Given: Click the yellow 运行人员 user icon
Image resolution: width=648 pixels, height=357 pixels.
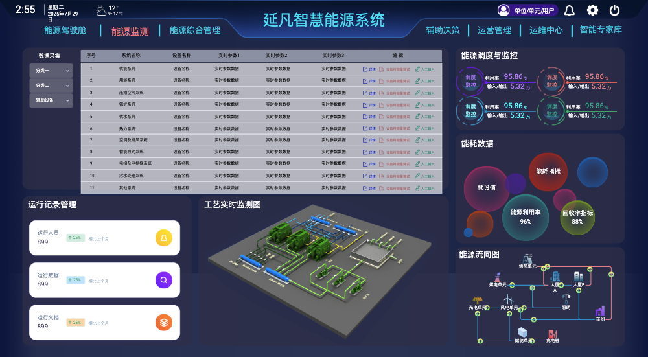Looking at the screenshot, I should pyautogui.click(x=164, y=238).
